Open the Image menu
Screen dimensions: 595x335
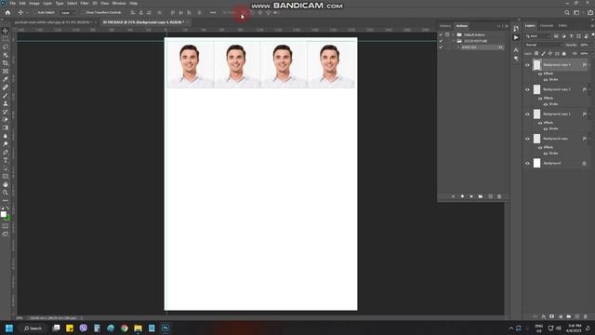coord(34,3)
